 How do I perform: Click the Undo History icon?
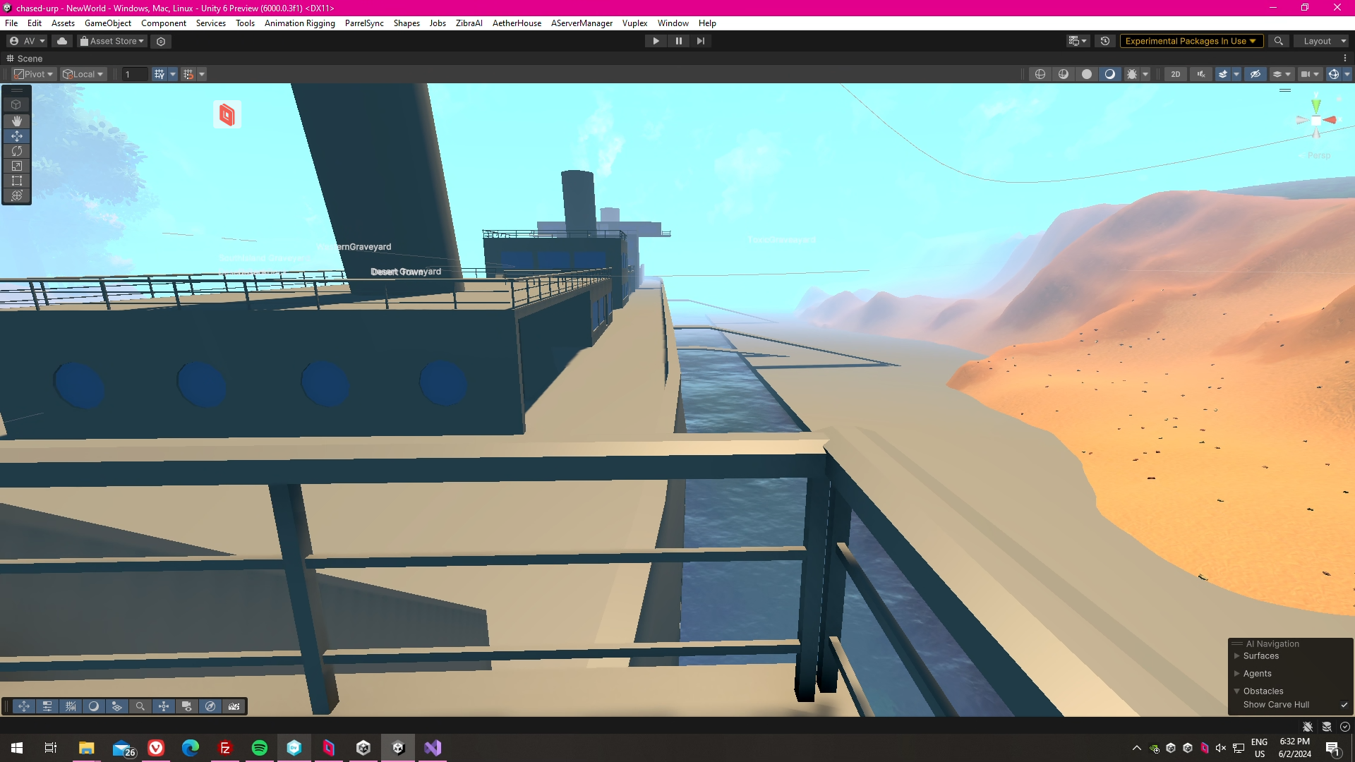point(1105,41)
